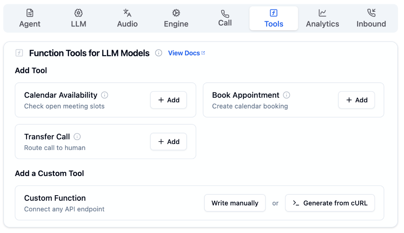
Task: Open the View Docs link
Action: pyautogui.click(x=187, y=53)
